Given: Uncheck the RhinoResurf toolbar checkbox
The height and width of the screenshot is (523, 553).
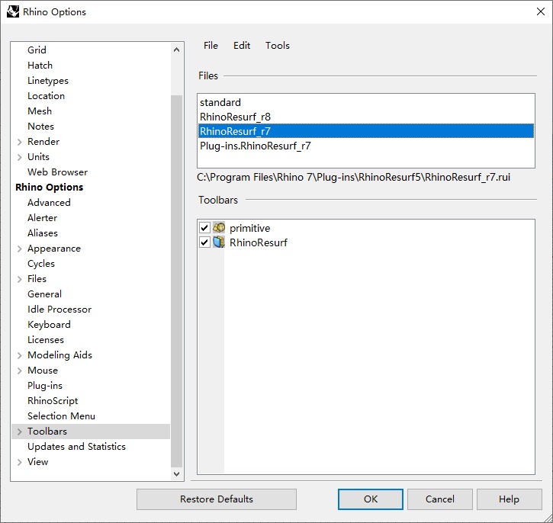Looking at the screenshot, I should [204, 242].
